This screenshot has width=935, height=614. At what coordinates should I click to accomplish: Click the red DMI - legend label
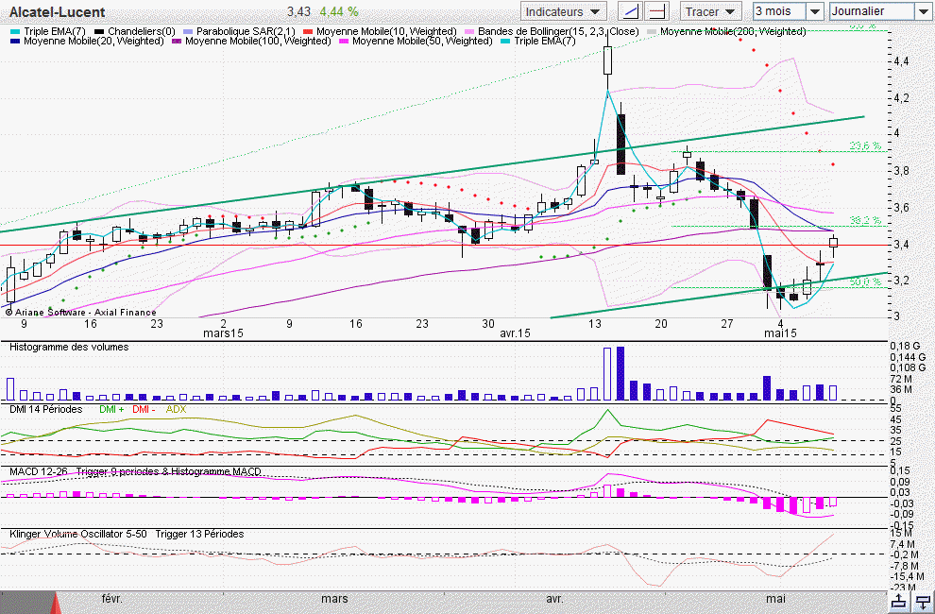[144, 409]
